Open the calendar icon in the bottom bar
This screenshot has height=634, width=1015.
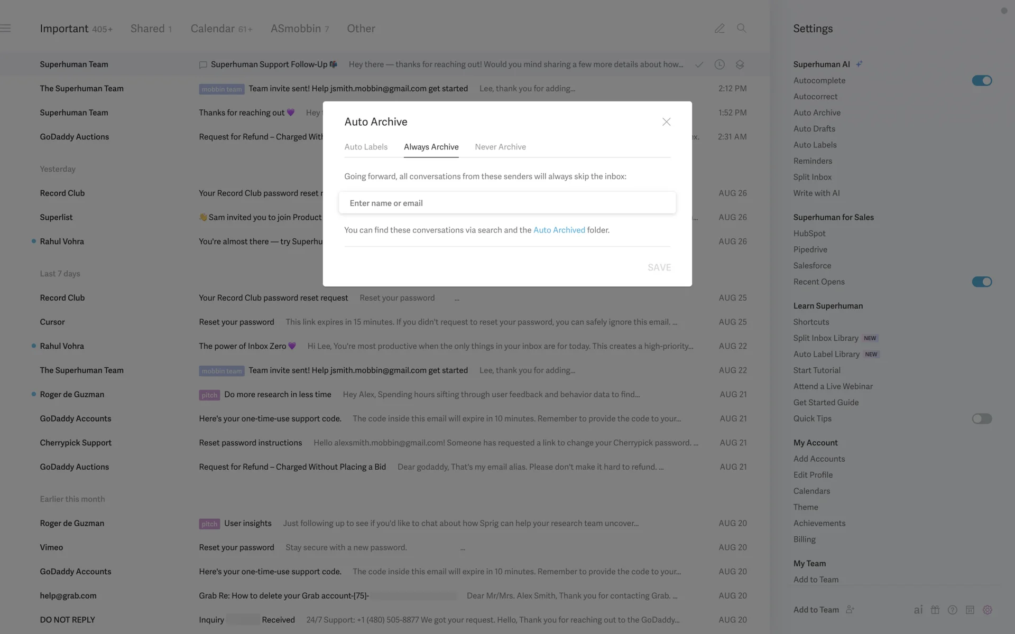(x=970, y=610)
